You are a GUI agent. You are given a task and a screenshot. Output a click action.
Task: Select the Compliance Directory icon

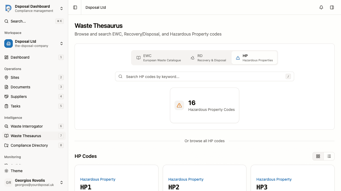click(x=6, y=145)
